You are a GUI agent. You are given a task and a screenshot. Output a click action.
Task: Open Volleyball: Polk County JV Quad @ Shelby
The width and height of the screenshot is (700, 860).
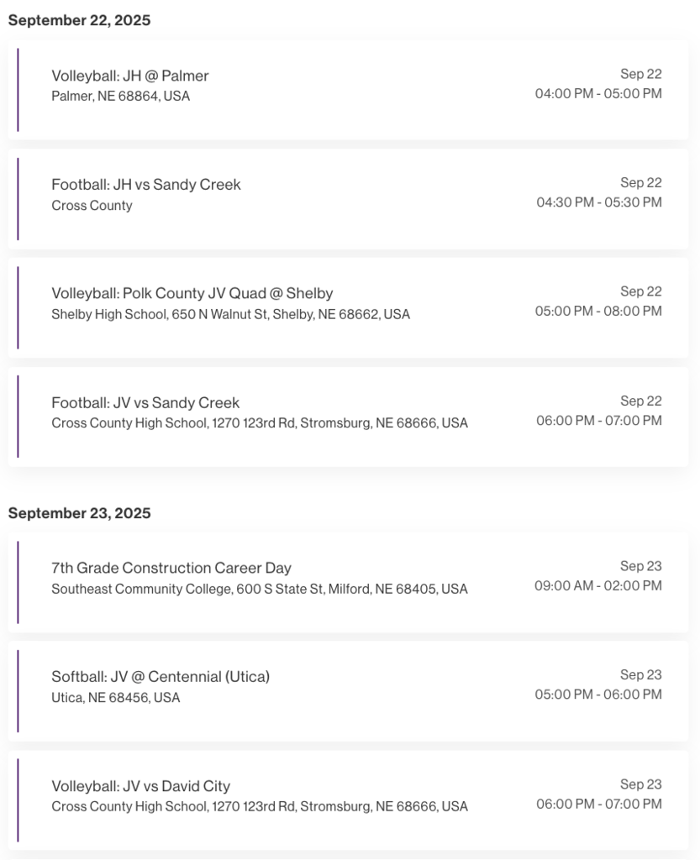point(192,293)
